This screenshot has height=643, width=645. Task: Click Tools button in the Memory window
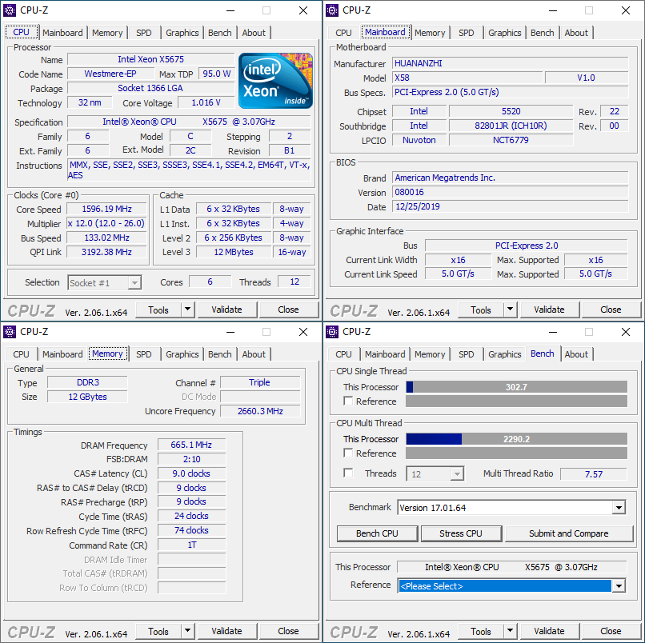point(158,631)
